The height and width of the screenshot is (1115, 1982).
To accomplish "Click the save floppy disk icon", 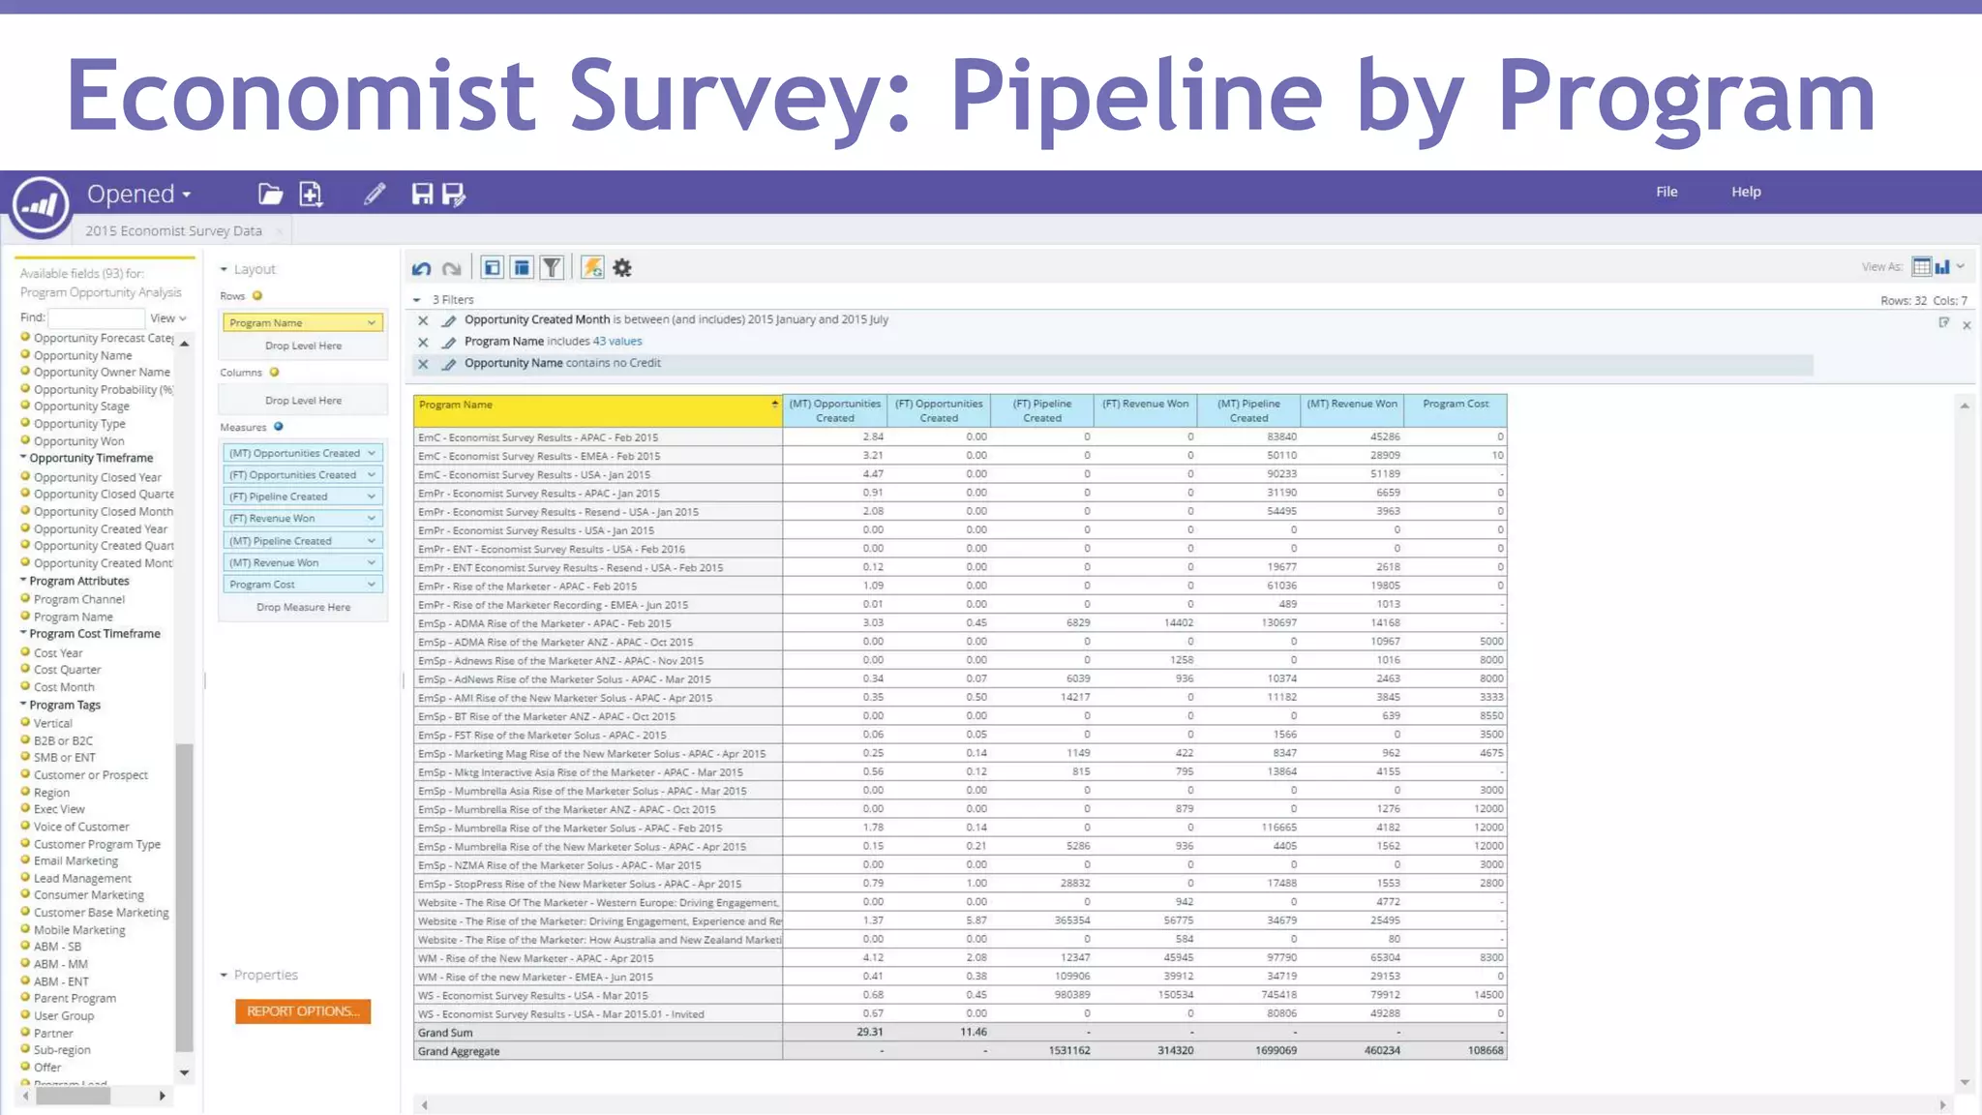I will click(x=422, y=194).
